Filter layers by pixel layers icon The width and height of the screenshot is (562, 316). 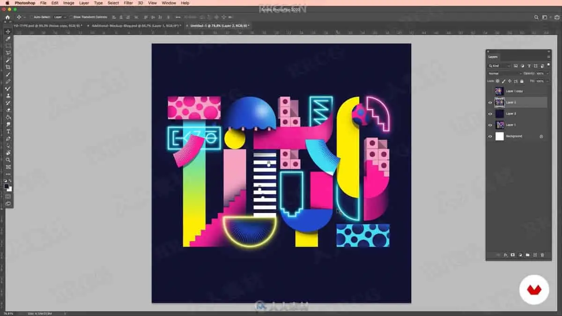point(516,66)
